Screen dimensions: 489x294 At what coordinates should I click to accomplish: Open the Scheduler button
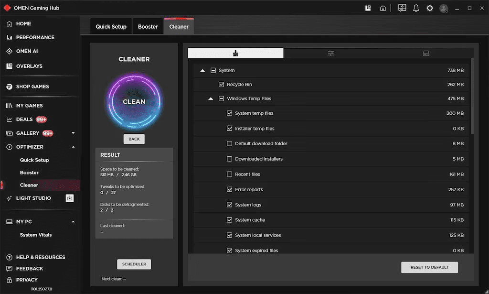134,264
